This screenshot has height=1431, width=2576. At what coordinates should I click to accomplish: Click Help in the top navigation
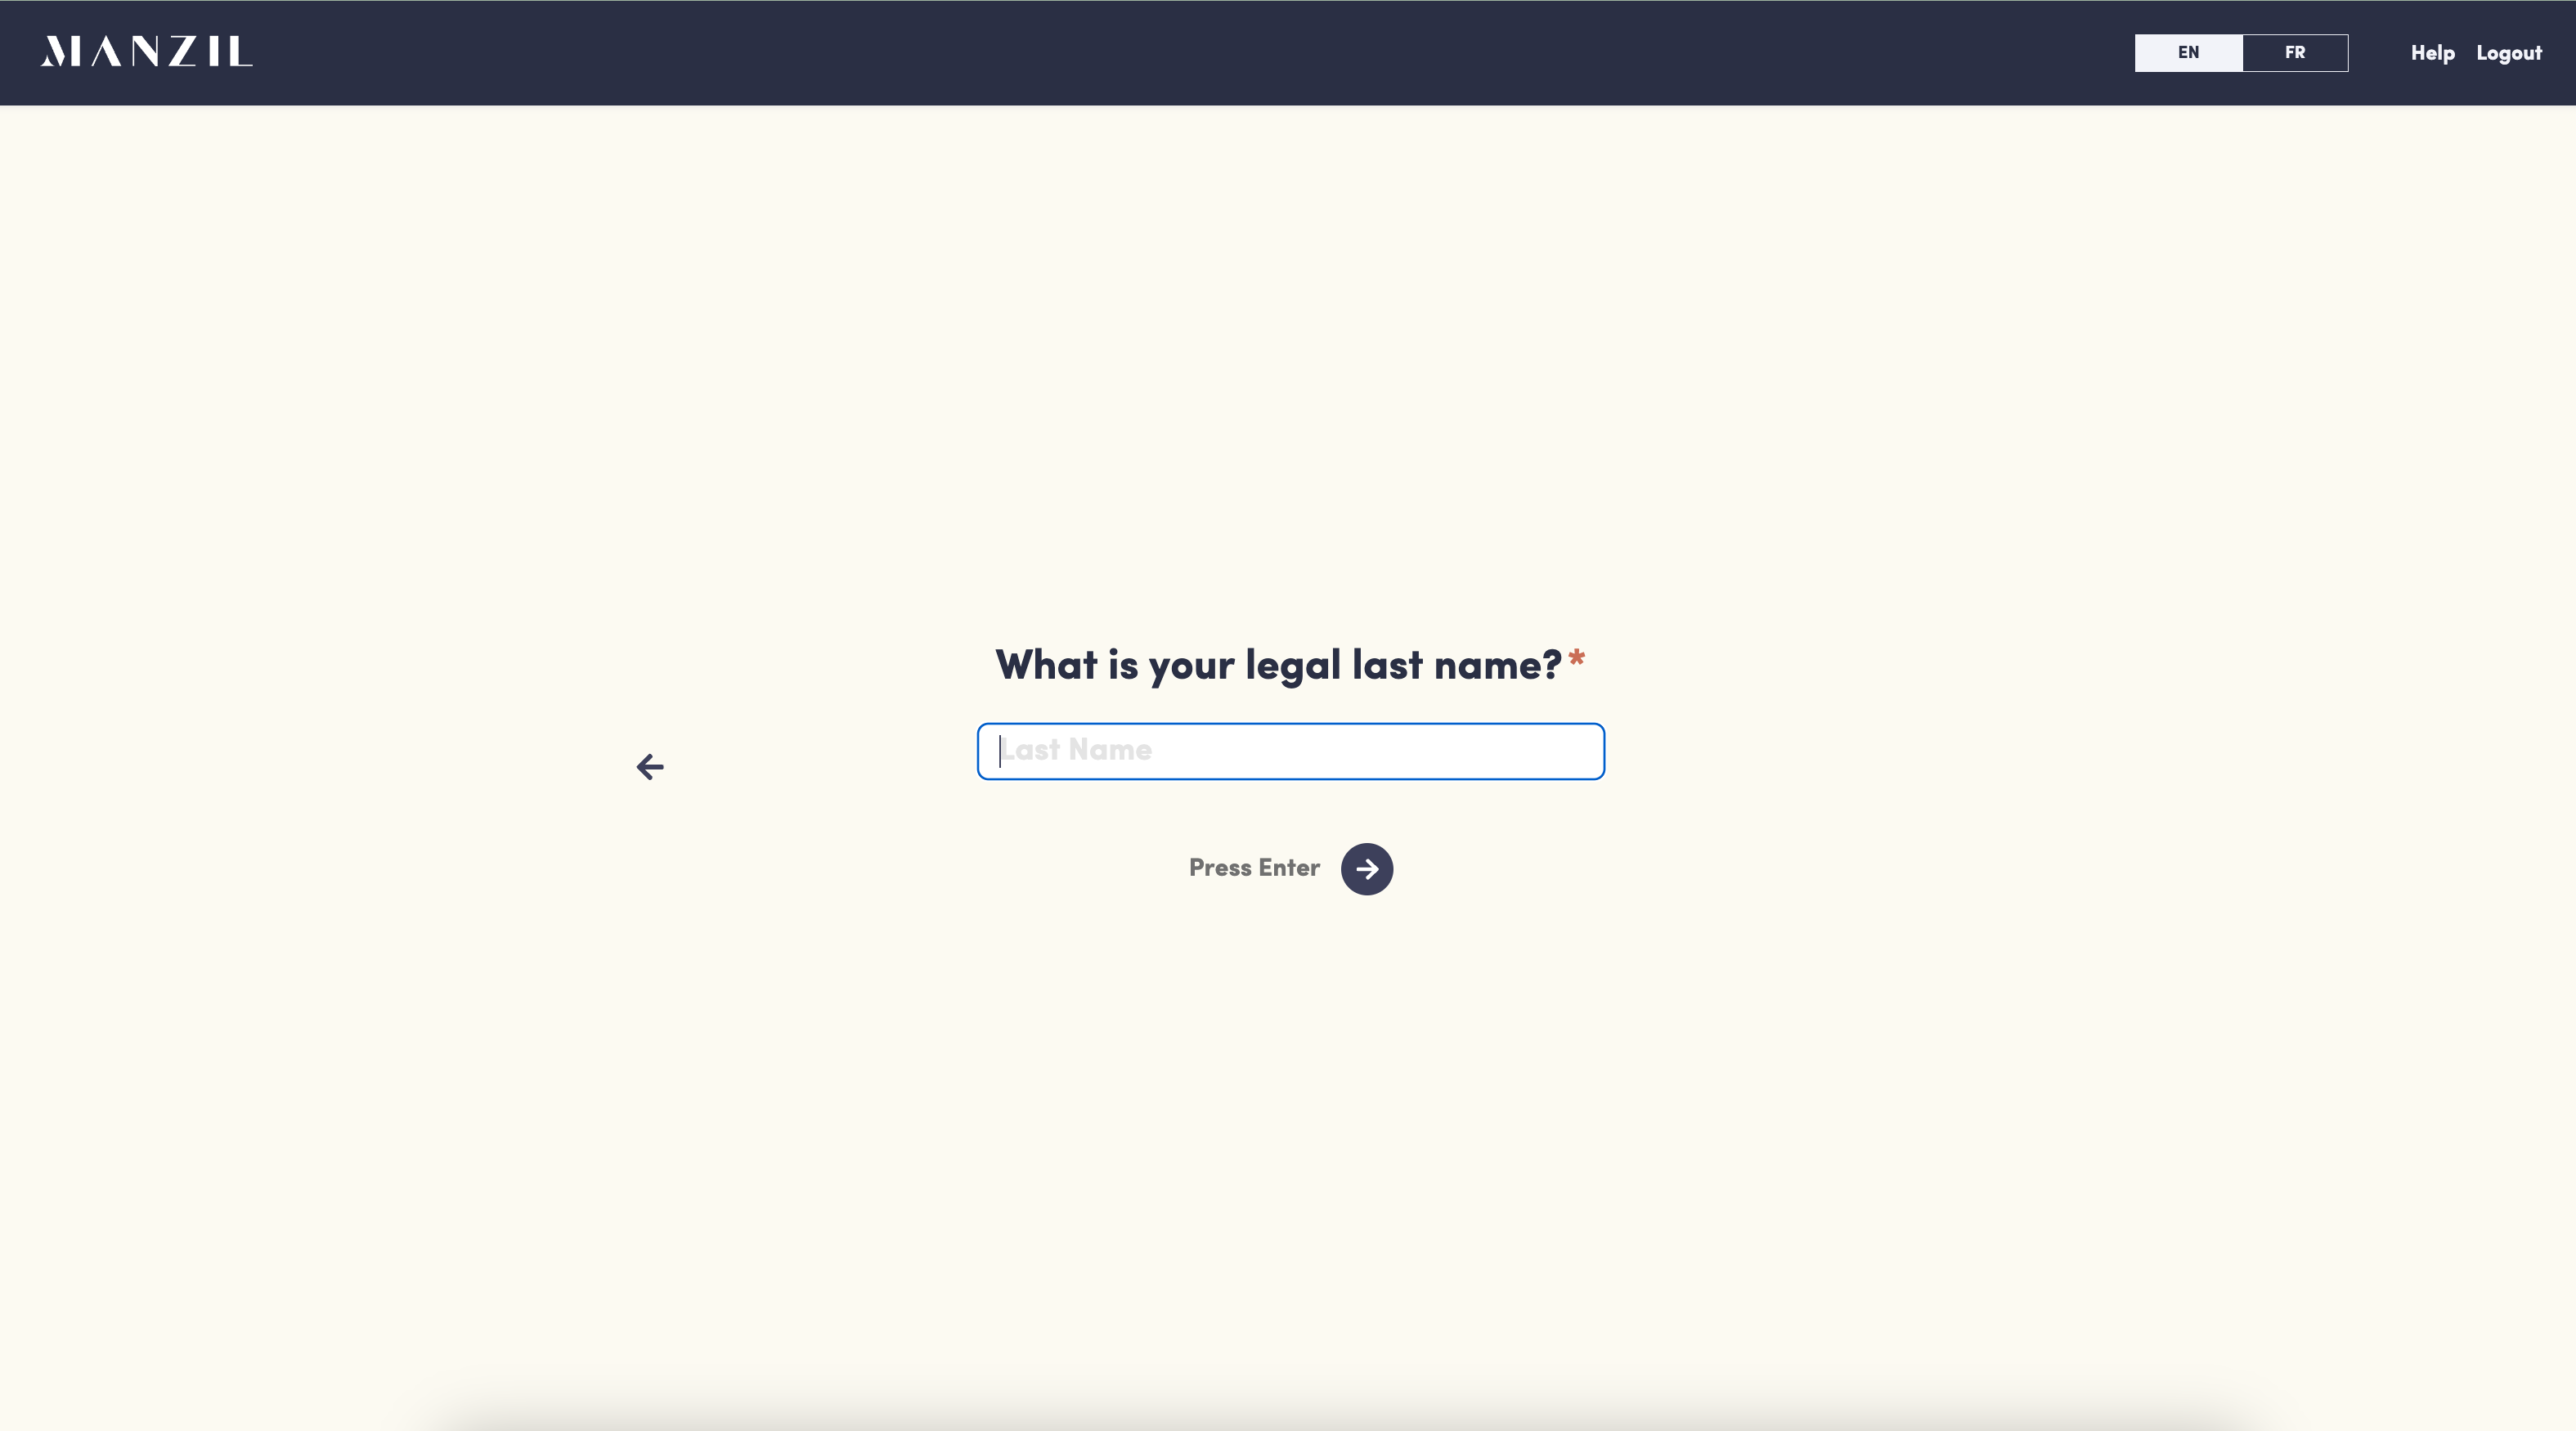tap(2432, 53)
